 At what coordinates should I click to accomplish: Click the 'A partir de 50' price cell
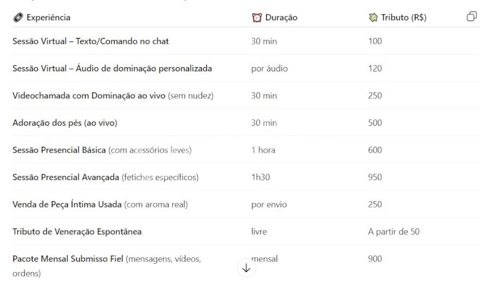393,231
